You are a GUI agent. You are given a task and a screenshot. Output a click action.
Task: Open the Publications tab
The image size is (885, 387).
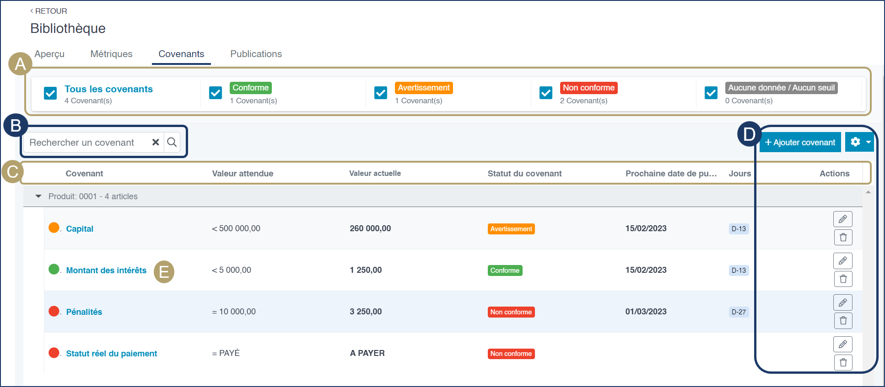point(256,54)
